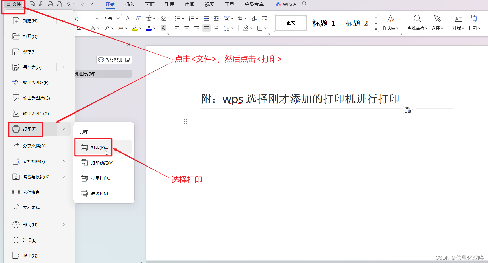
Task: Click the sort A-Z icon
Action: (255, 18)
